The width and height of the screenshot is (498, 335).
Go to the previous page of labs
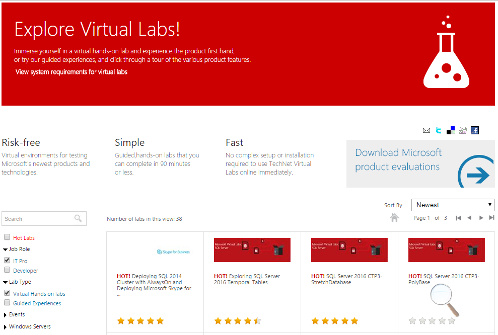tap(469, 218)
